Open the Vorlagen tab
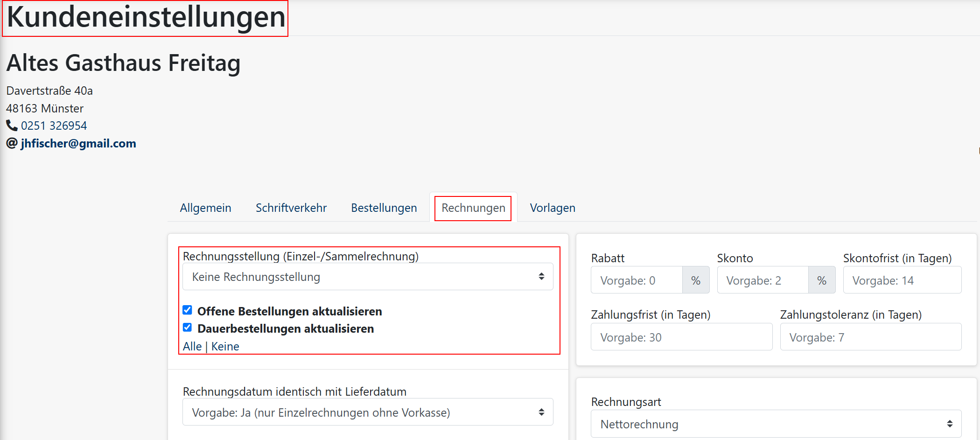980x440 pixels. click(553, 208)
